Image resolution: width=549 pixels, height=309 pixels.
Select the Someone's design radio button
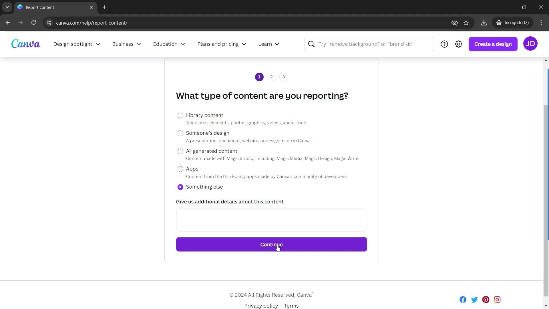(180, 133)
